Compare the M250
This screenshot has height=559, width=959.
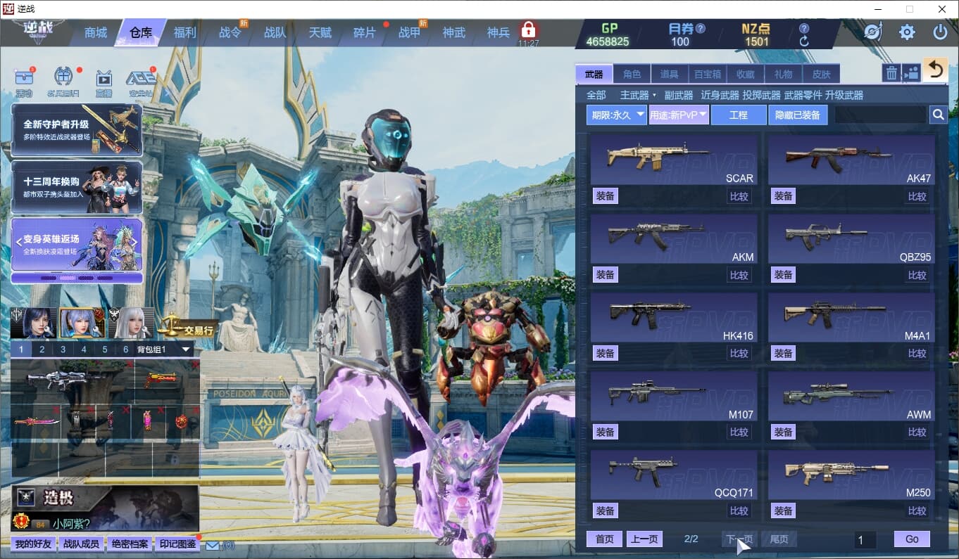pos(917,511)
